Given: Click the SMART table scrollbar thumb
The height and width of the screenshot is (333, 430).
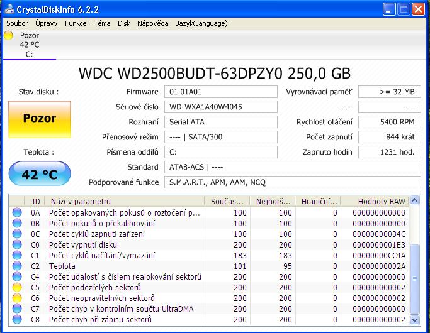Looking at the screenshot, I should click(x=415, y=279).
